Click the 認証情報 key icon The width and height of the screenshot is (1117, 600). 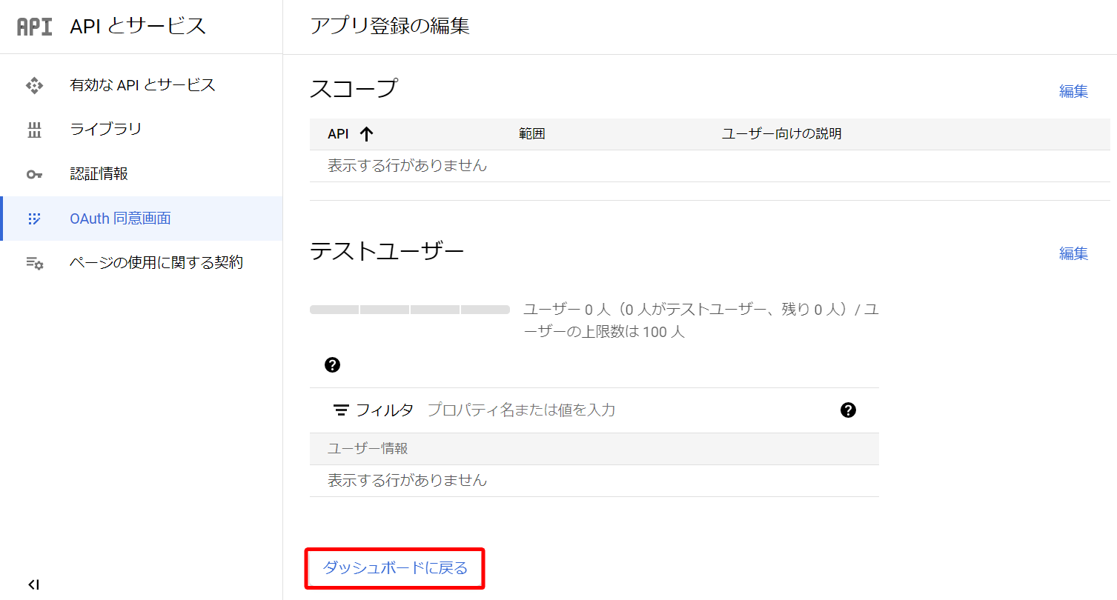pos(34,173)
